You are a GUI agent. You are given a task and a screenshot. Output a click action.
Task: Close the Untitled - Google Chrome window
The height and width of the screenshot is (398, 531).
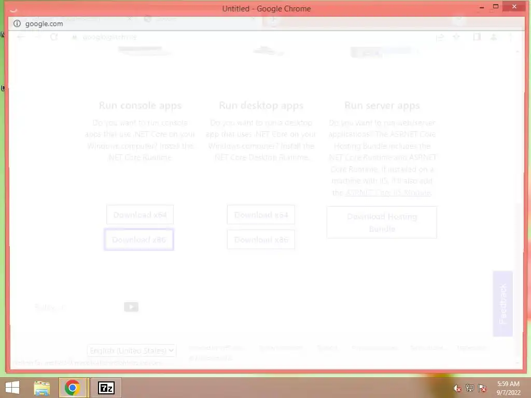click(x=514, y=7)
